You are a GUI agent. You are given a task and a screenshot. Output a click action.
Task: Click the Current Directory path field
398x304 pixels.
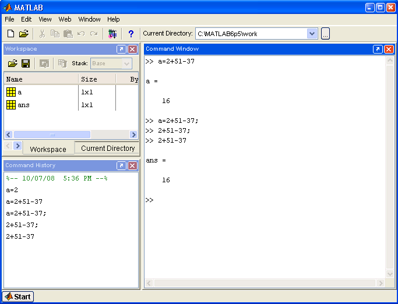point(251,34)
